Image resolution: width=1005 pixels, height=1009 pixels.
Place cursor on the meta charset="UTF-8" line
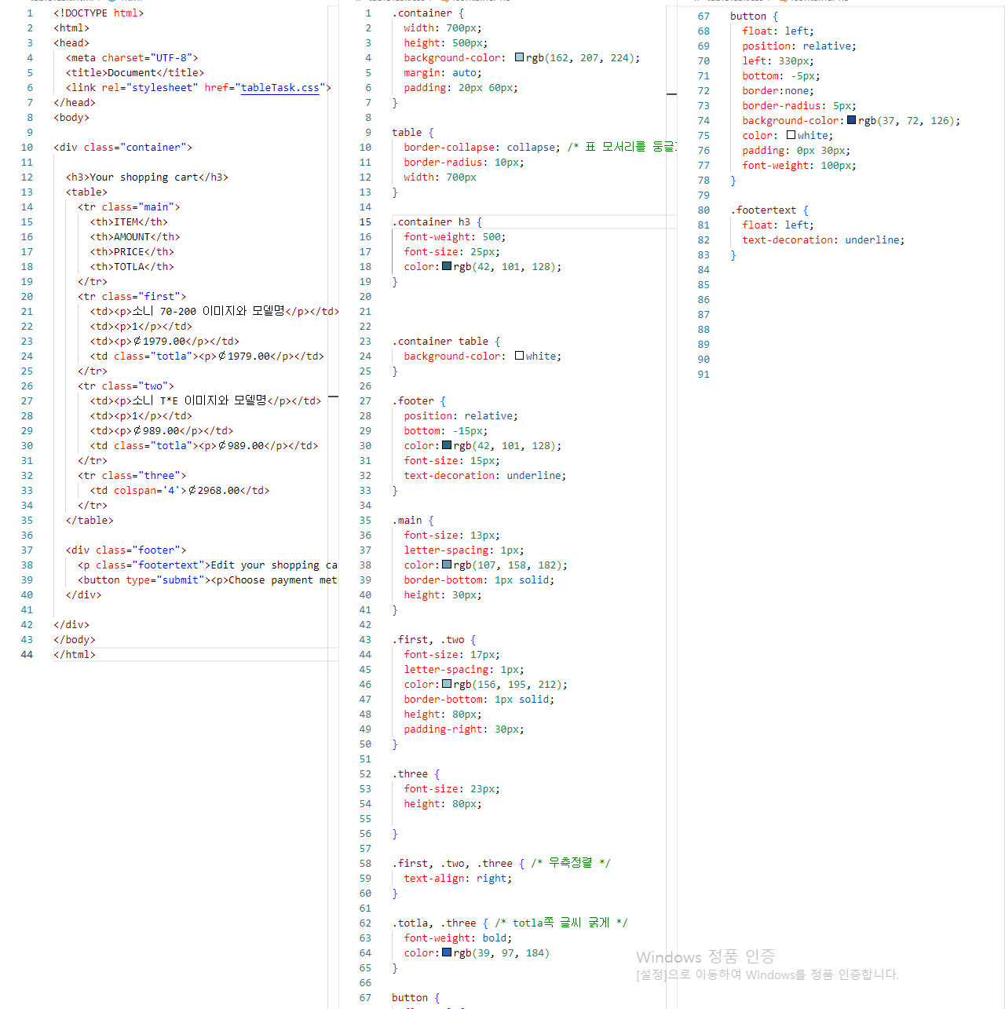(x=132, y=58)
